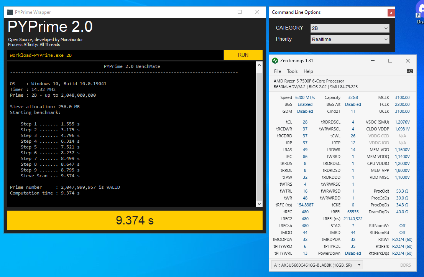This screenshot has height=277, width=424.
Task: Click the MEM VDD value 1,1600V
Action: point(402,150)
